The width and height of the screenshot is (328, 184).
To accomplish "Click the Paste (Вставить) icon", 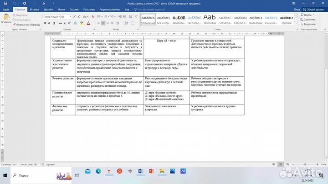I will click(x=6, y=18).
